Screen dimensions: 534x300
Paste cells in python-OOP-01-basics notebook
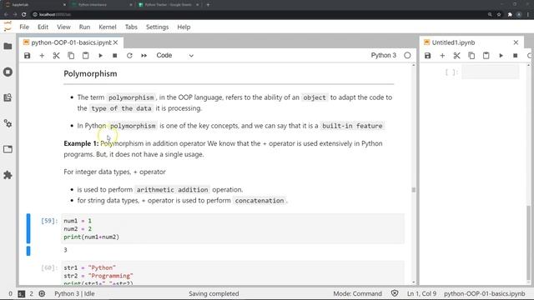[x=85, y=56]
